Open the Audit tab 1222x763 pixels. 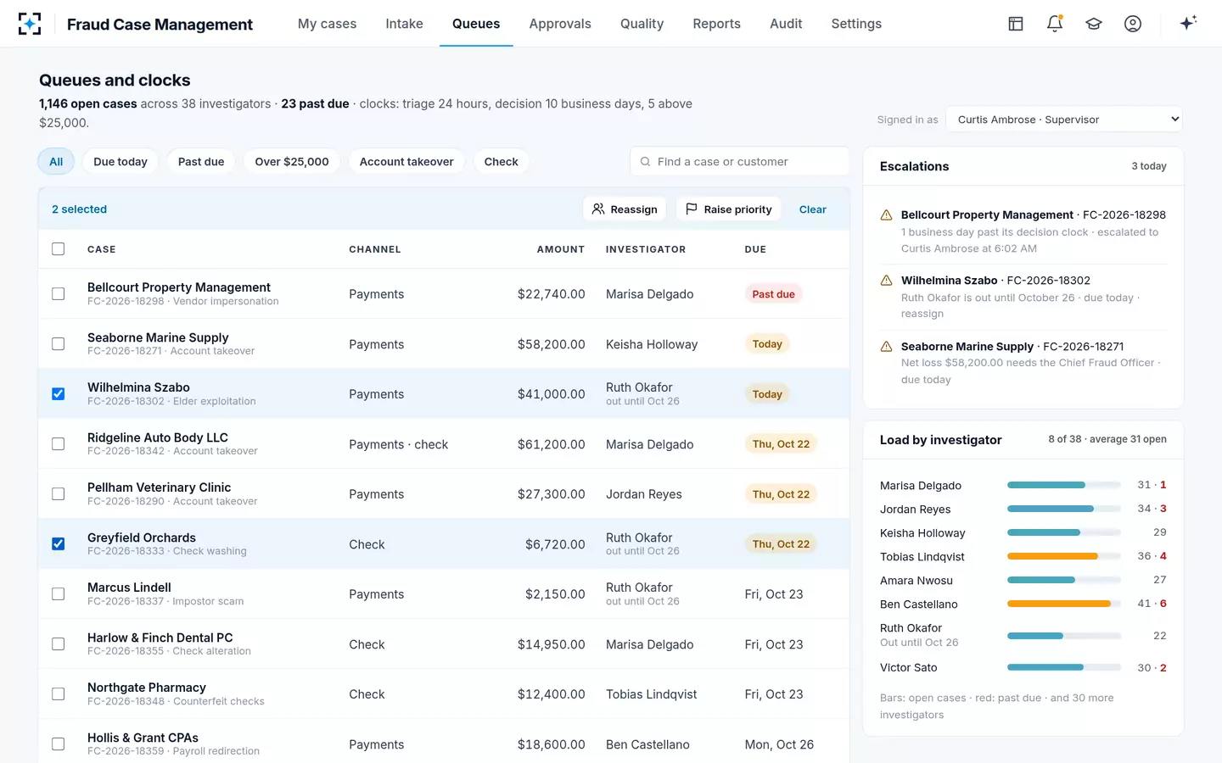[786, 24]
